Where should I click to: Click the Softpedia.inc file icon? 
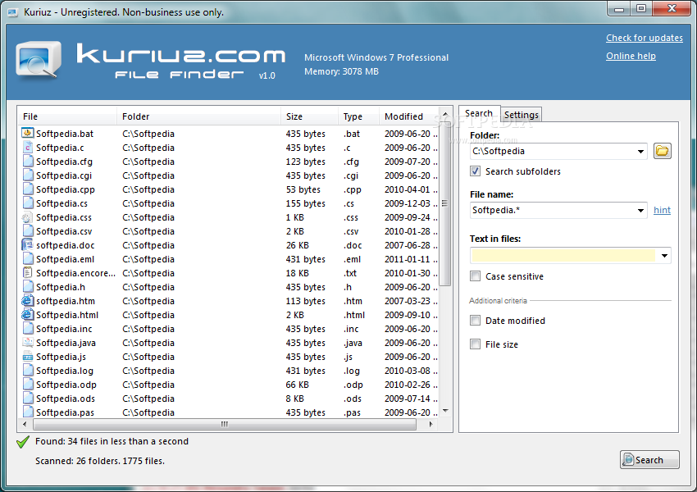28,329
